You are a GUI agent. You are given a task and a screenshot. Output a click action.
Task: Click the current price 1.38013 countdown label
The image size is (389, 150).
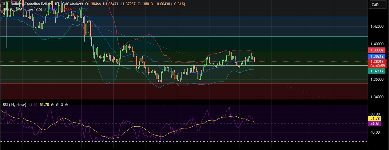[377, 63]
